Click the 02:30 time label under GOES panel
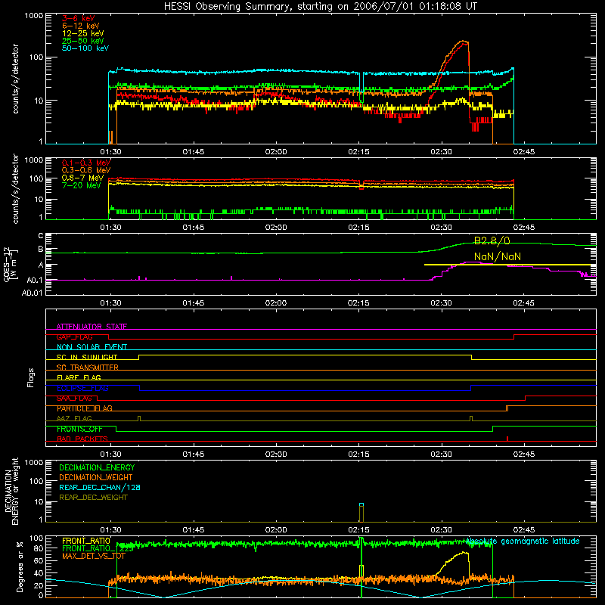Image resolution: width=605 pixels, height=605 pixels. tap(441, 303)
